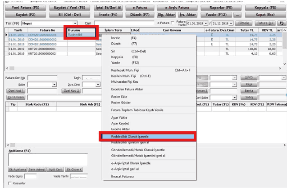Click the Özel Kod 1 button

pyautogui.click(x=16, y=91)
